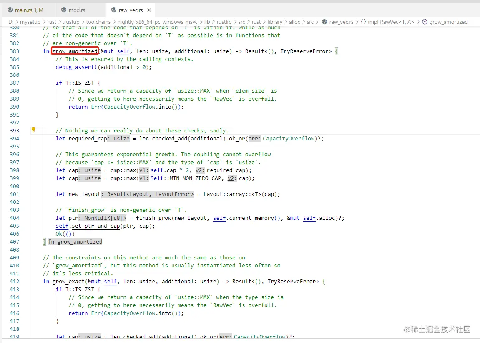The width and height of the screenshot is (480, 343).
Task: Click the grow_exact function name on line 412
Action: pos(68,281)
